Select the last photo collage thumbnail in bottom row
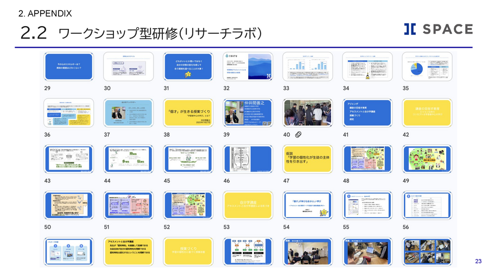Image resolution: width=494 pixels, height=278 pixels. 427,252
